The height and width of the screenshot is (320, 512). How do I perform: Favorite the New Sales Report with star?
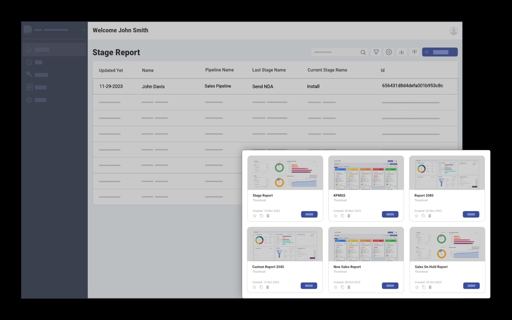pyautogui.click(x=335, y=287)
